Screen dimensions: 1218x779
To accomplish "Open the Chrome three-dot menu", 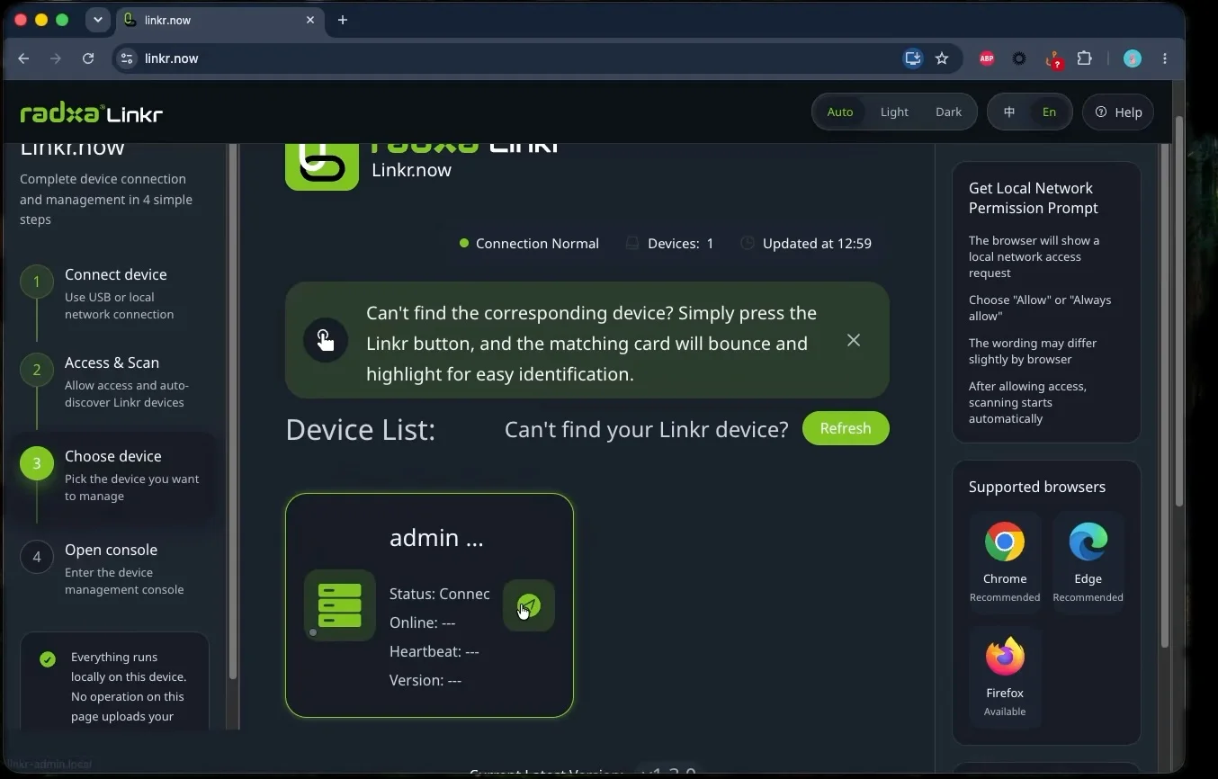I will pos(1165,58).
